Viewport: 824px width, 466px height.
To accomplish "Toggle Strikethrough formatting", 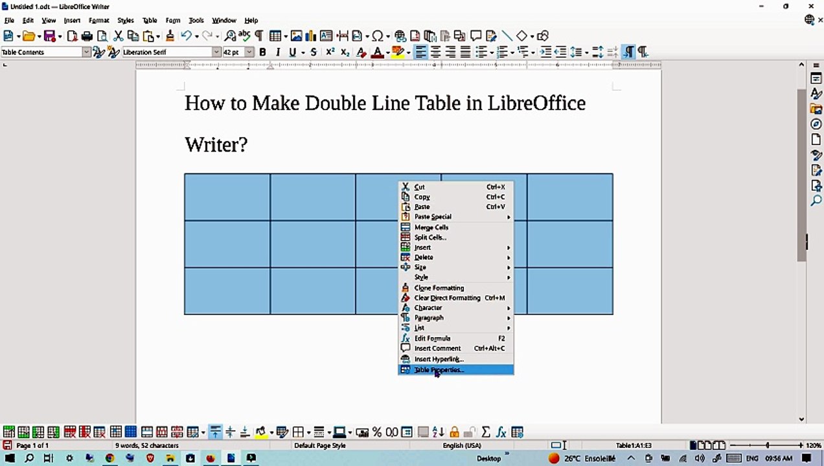I will (314, 52).
